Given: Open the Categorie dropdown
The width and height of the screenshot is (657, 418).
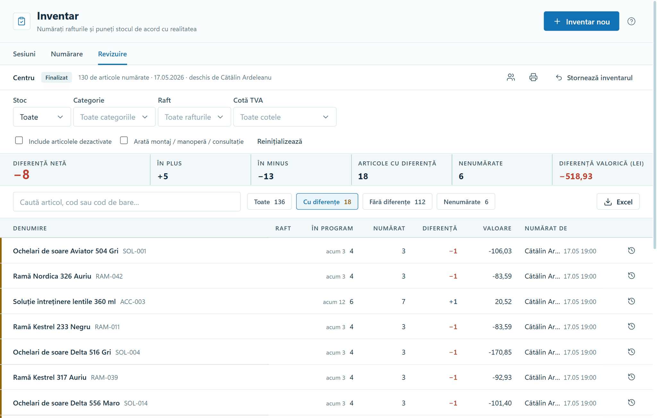Looking at the screenshot, I should pyautogui.click(x=114, y=117).
